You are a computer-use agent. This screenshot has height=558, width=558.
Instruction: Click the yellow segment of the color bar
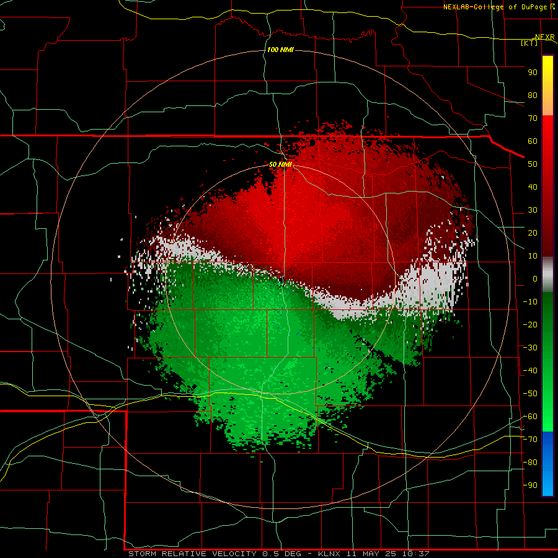pyautogui.click(x=547, y=76)
